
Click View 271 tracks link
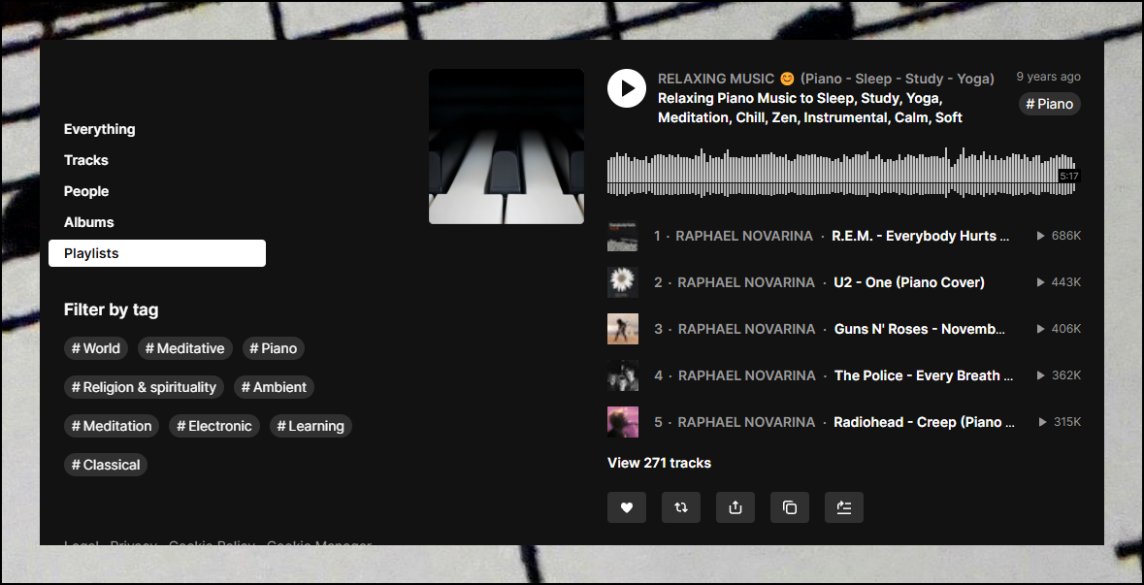coord(659,463)
